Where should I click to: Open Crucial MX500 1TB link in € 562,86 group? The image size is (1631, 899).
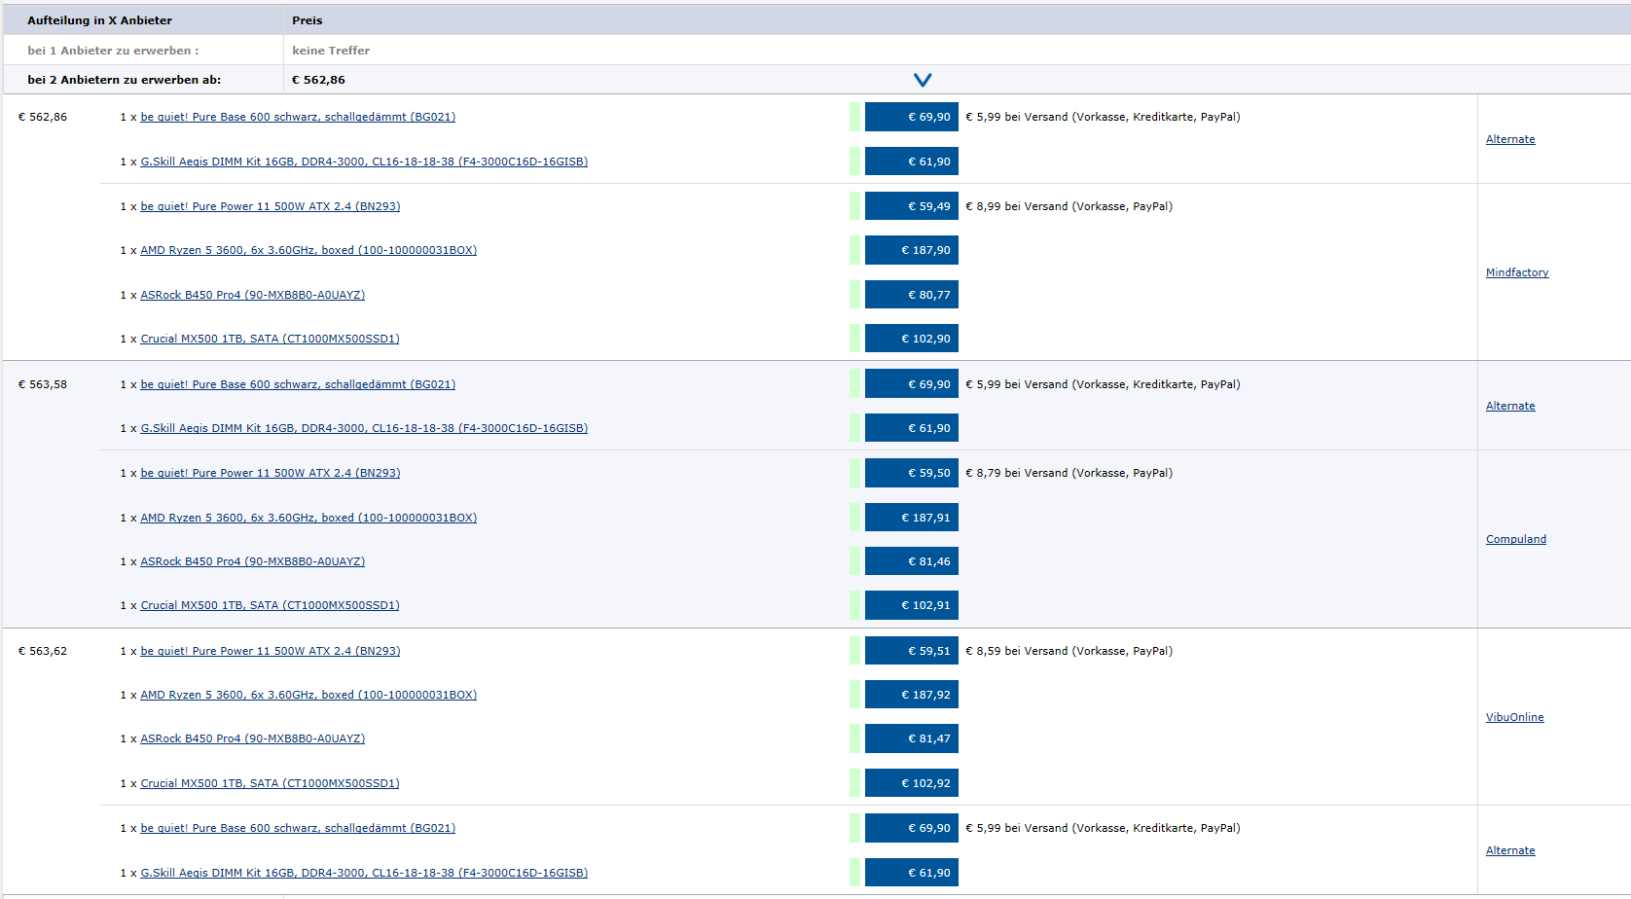[x=270, y=339]
